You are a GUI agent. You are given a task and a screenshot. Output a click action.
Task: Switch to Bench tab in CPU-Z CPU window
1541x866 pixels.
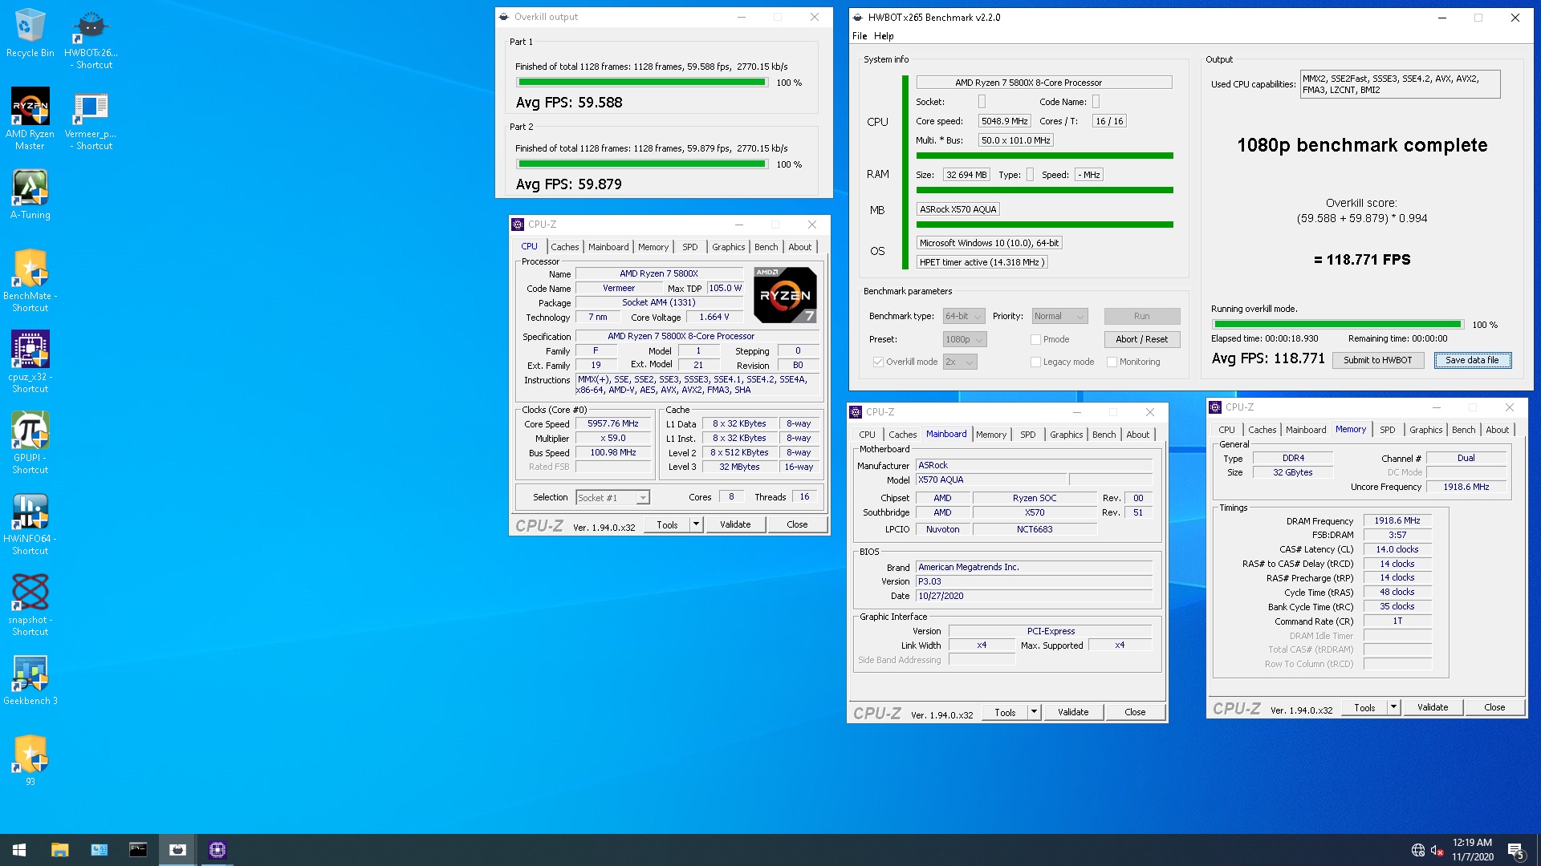766,247
